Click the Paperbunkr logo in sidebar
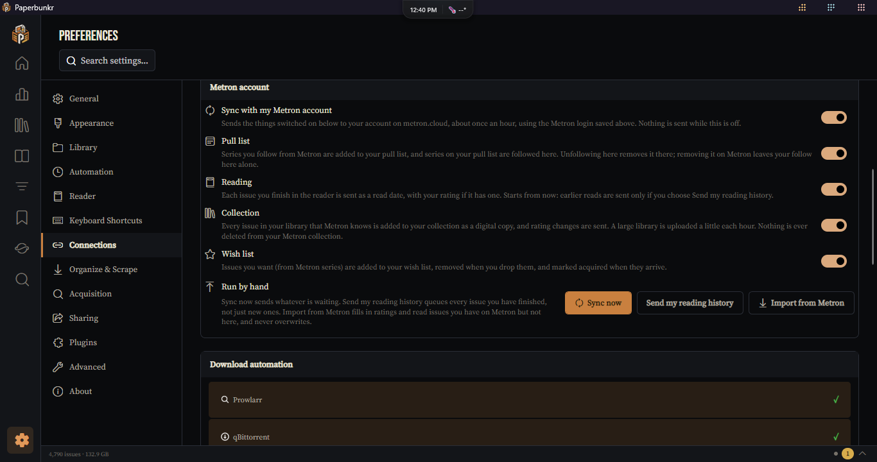Screen dimensions: 877x462 point(21,34)
